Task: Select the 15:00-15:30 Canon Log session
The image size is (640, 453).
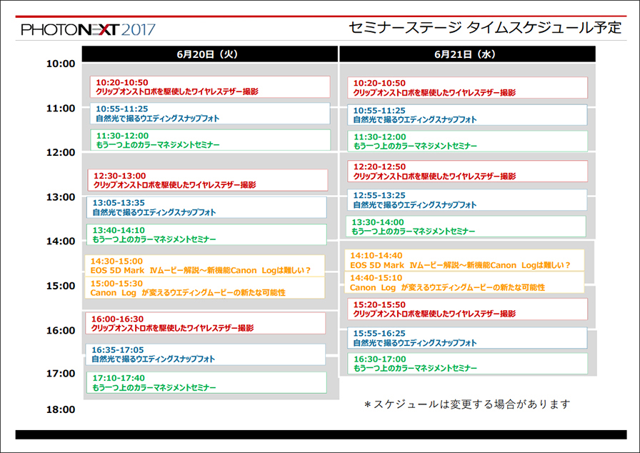Action: 204,288
